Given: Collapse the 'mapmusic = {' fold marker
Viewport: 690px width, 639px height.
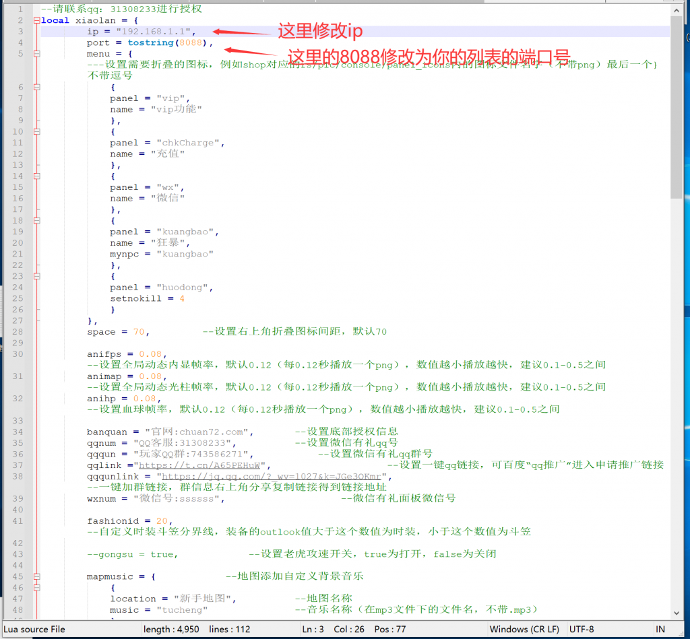Looking at the screenshot, I should (x=37, y=576).
